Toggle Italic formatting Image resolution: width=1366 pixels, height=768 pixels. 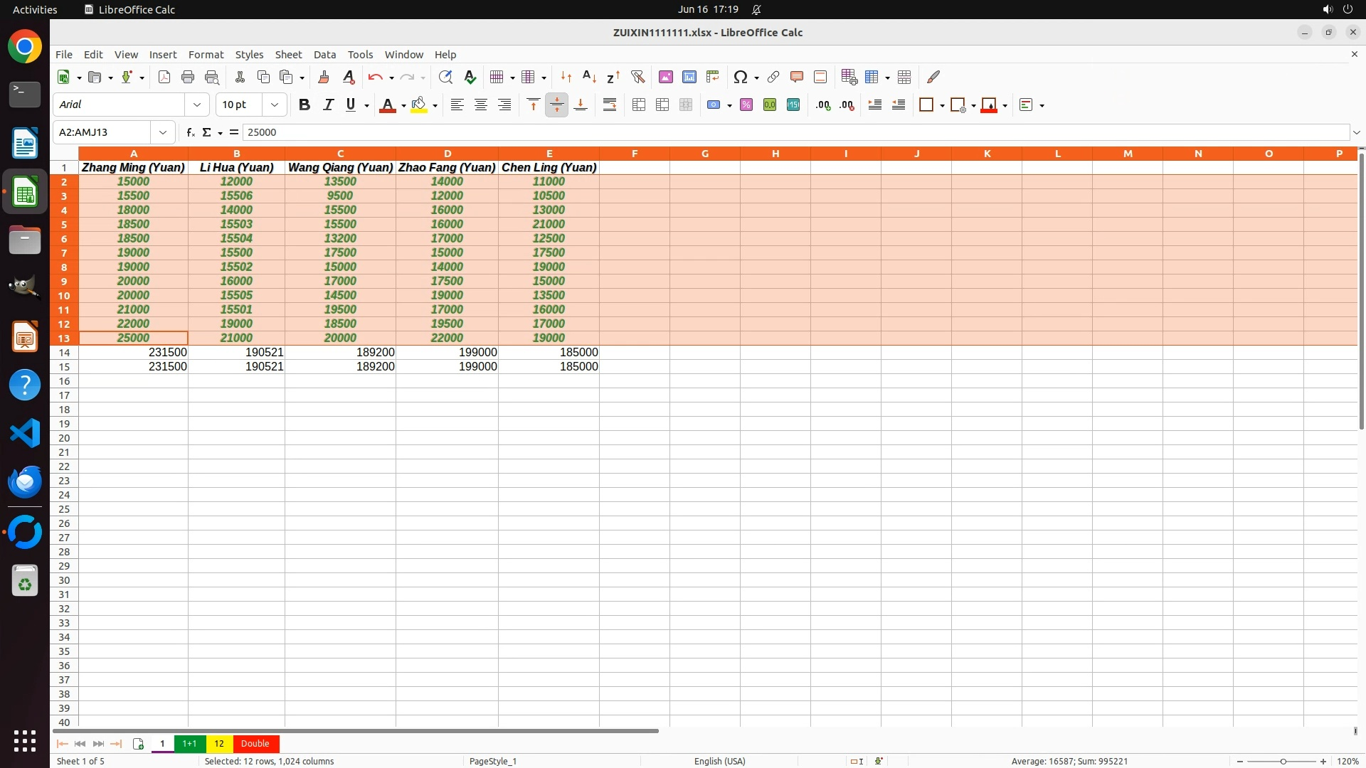point(328,105)
